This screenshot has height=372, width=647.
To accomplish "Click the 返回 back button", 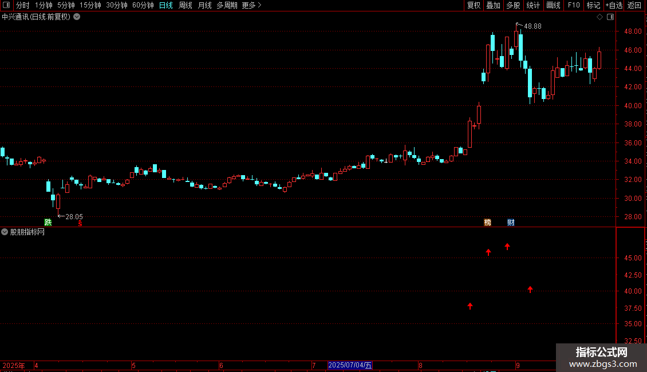I will pos(634,5).
